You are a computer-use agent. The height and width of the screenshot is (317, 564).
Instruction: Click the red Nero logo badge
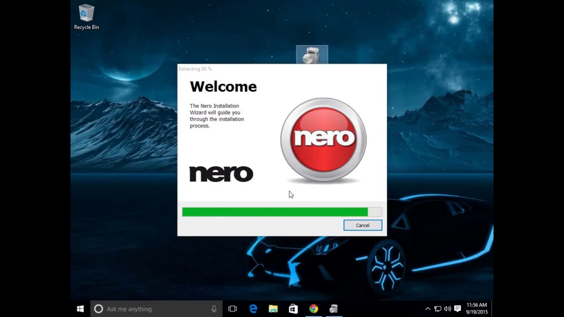coord(323,140)
